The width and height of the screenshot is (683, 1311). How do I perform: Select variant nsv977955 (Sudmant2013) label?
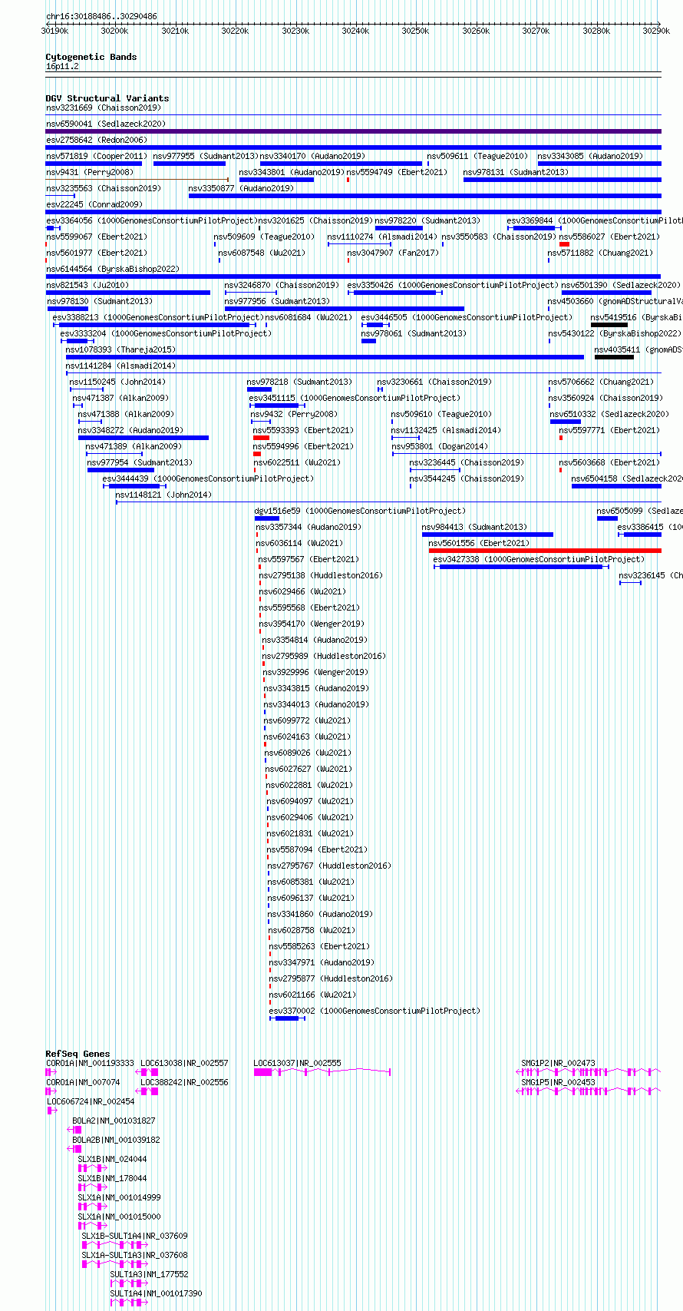coord(206,156)
